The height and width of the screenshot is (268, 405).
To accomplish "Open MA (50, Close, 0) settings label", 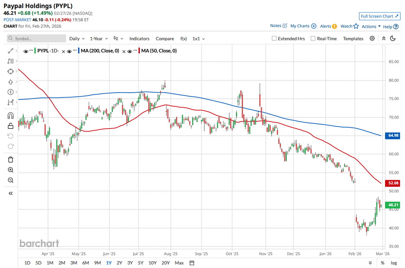I will (x=159, y=51).
